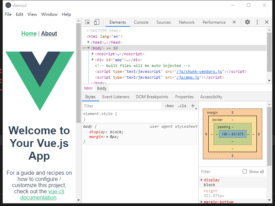Open the Edit menu
The width and height of the screenshot is (275, 206).
[20, 14]
